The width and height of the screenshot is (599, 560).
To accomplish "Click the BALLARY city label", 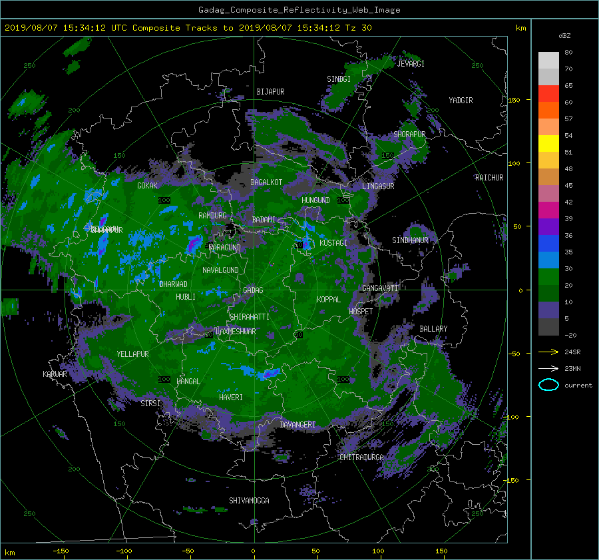I will click(433, 329).
